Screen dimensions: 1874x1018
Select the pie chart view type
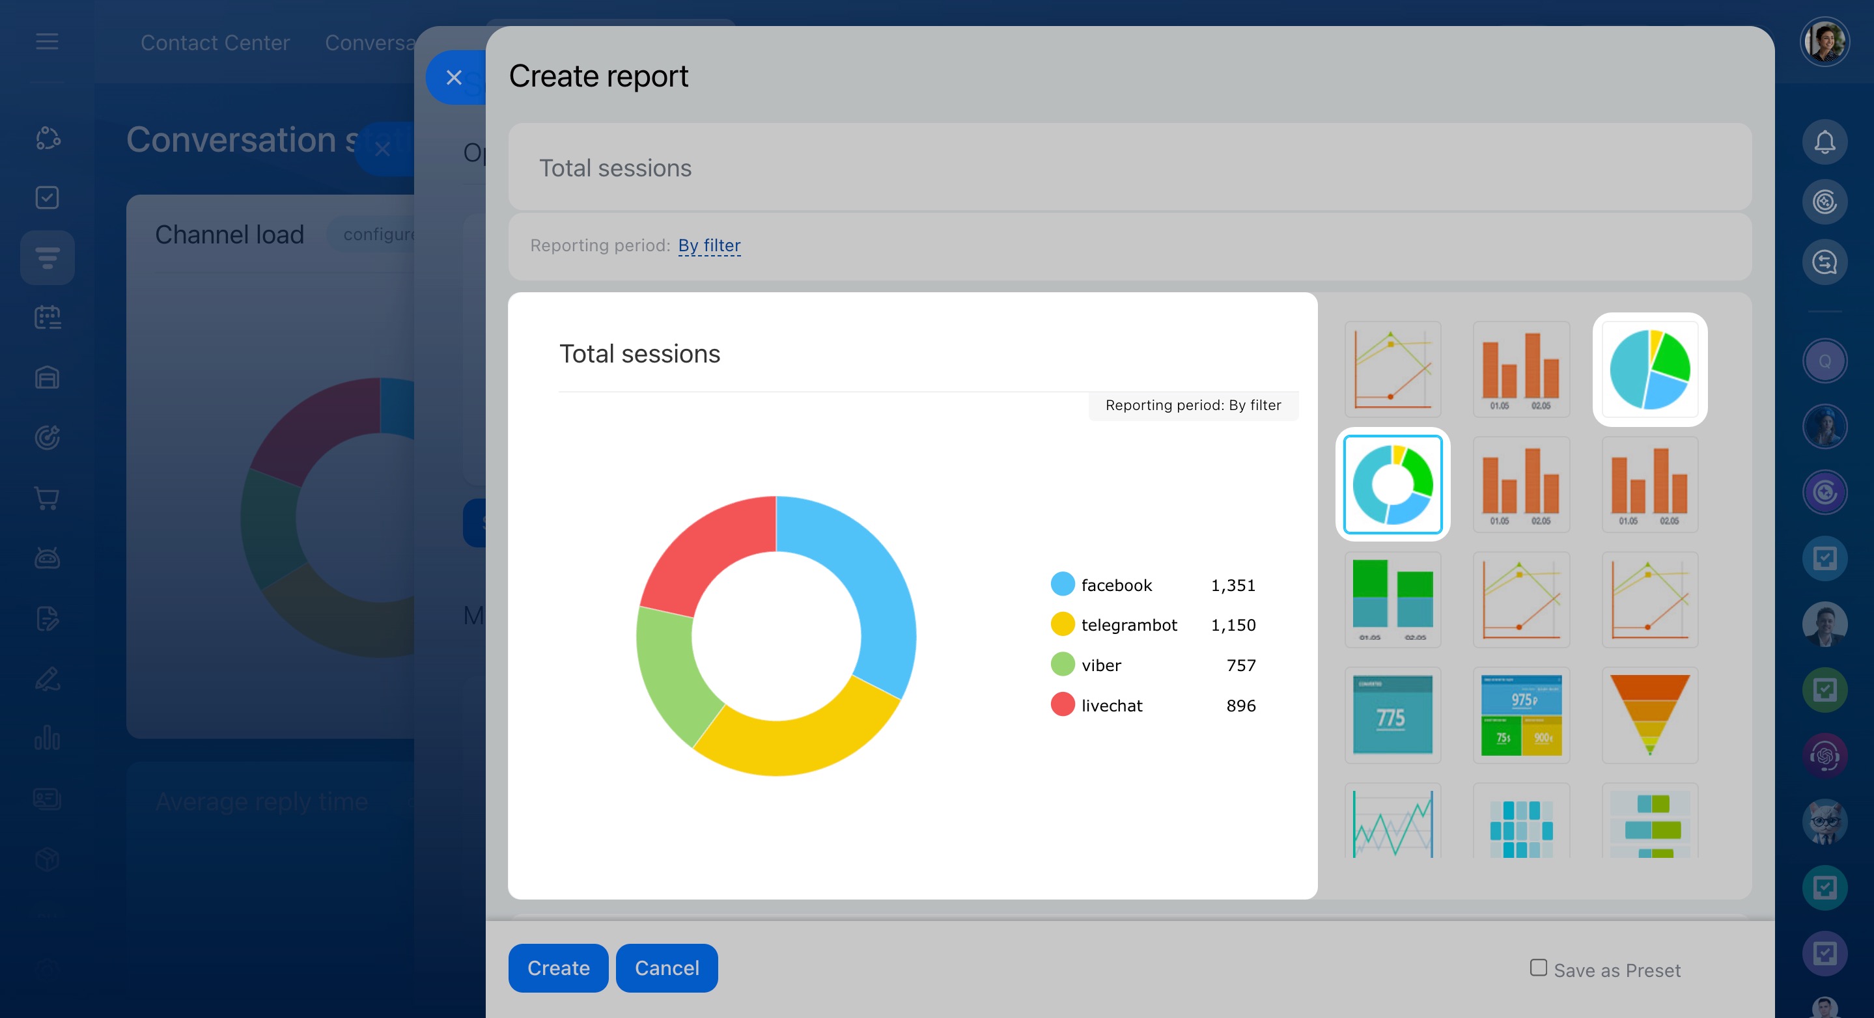tap(1649, 370)
